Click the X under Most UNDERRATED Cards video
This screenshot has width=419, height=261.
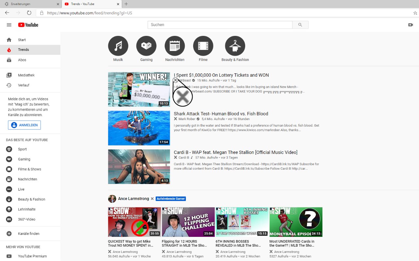[x=271, y=252]
